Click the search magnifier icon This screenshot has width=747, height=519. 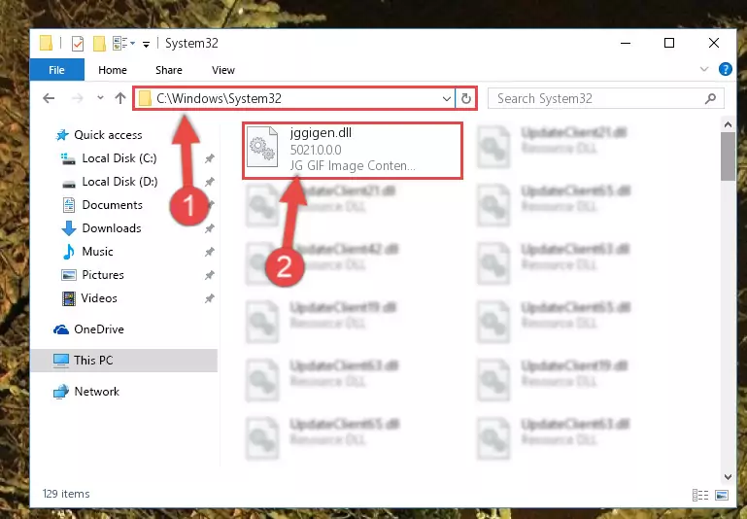[710, 99]
